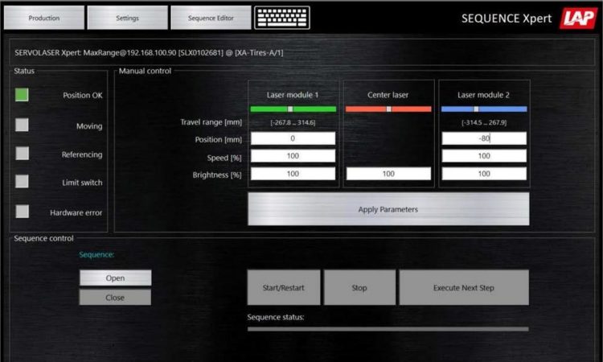Adjust the blue Laser module 2 slider
Screen dimensions: 603x362
(484, 109)
